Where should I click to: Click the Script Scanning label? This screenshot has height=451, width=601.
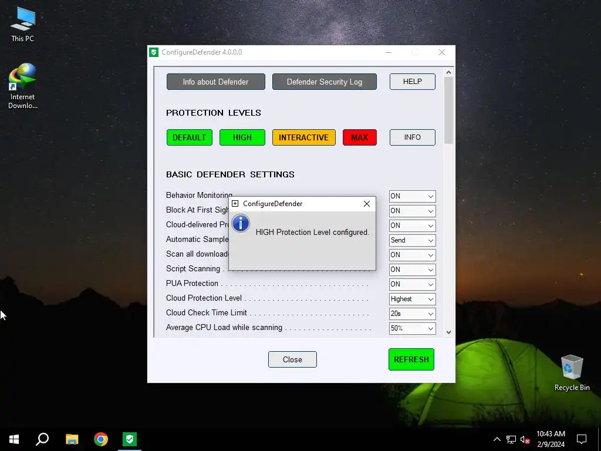click(x=193, y=269)
